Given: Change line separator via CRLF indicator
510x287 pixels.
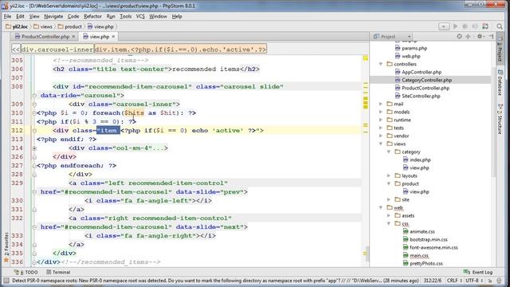Looking at the screenshot, I should tap(453, 281).
